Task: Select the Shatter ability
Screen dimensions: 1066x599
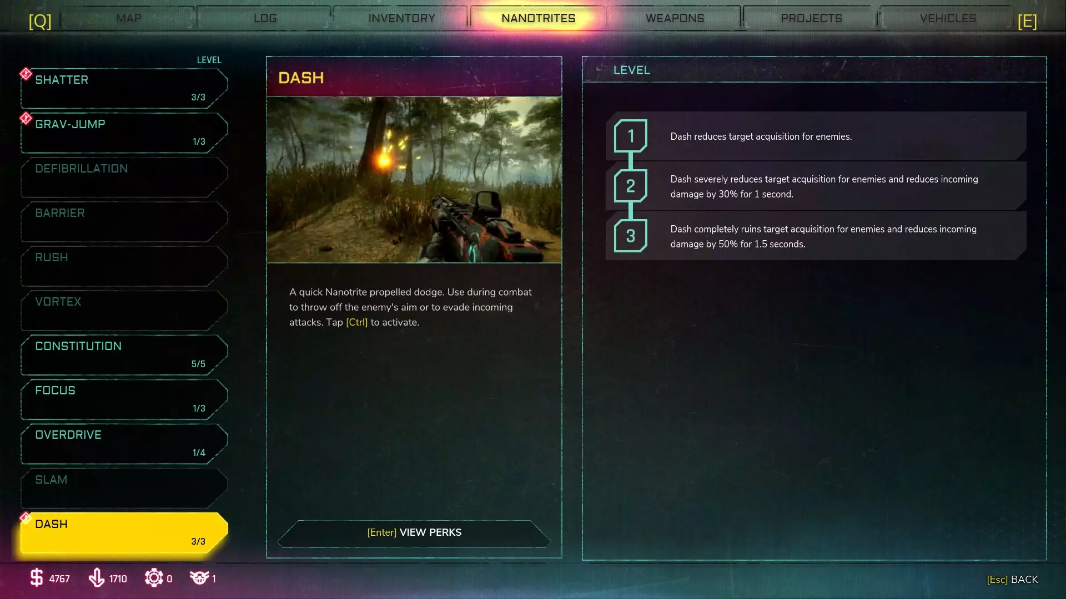Action: (x=124, y=88)
